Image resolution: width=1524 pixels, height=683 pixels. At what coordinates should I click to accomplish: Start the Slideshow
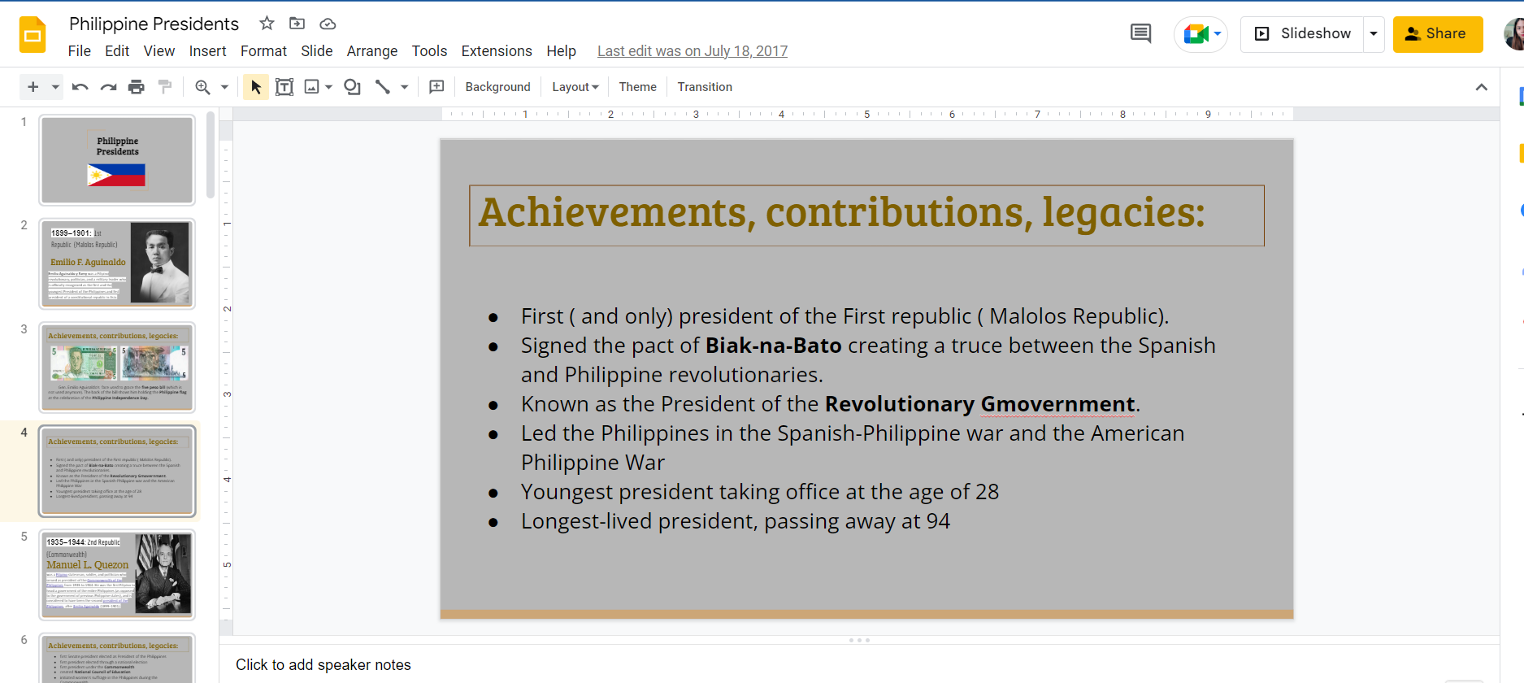pos(1303,34)
